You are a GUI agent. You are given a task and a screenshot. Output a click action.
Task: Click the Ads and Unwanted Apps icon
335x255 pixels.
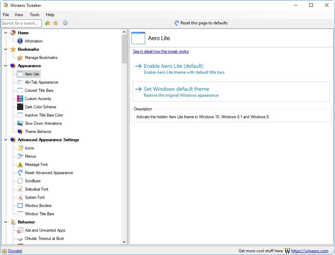[20, 230]
